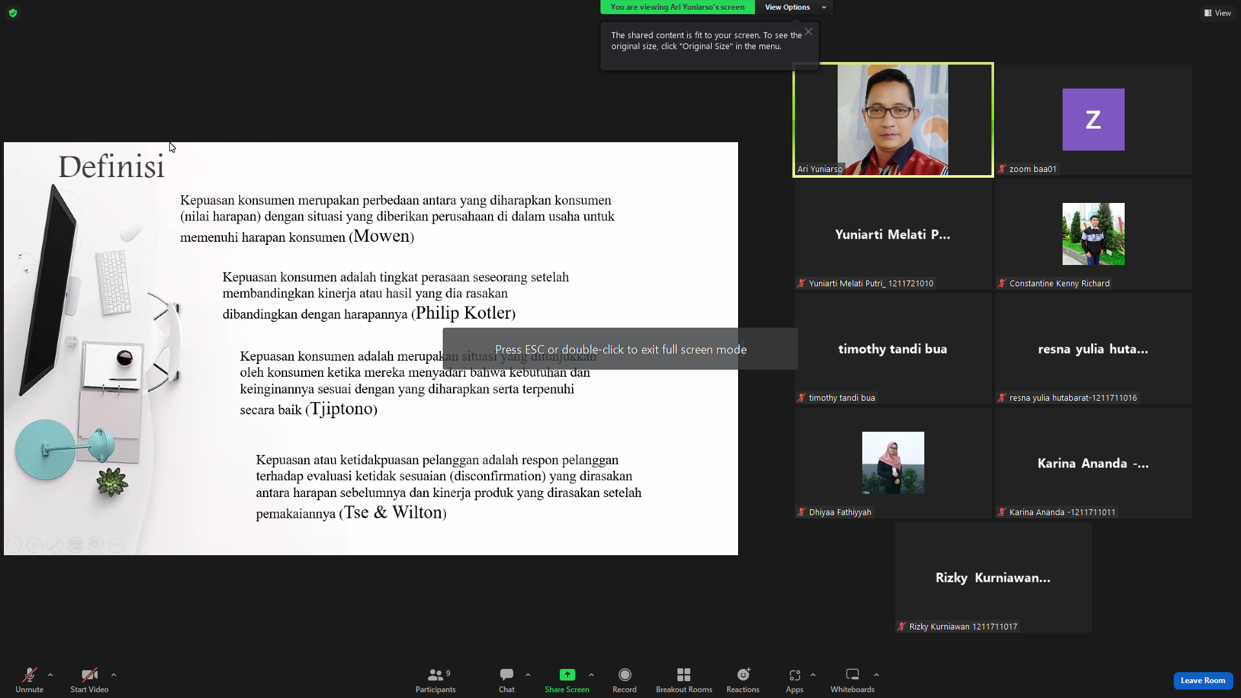This screenshot has width=1241, height=698.
Task: Click 'Philip Kotler' in the slide text
Action: coord(463,313)
